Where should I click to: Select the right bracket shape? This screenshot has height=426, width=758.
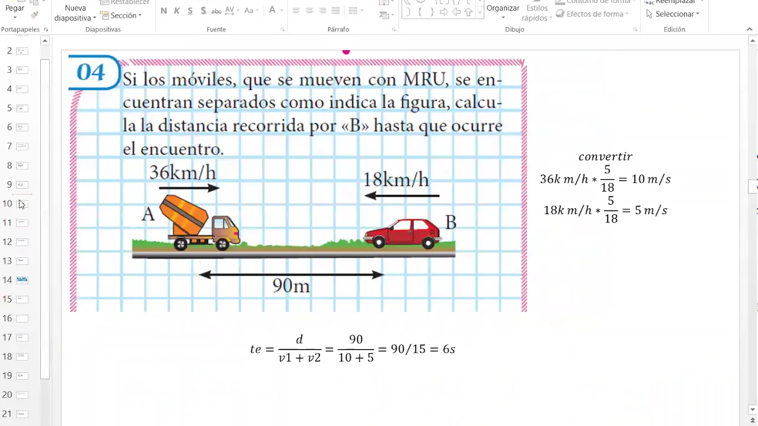pos(409,12)
